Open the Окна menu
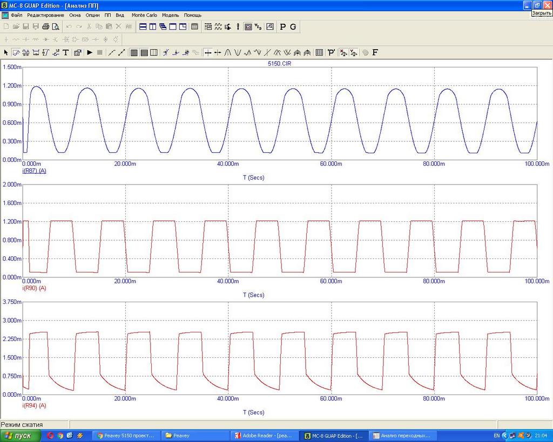The width and height of the screenshot is (553, 442). [75, 15]
